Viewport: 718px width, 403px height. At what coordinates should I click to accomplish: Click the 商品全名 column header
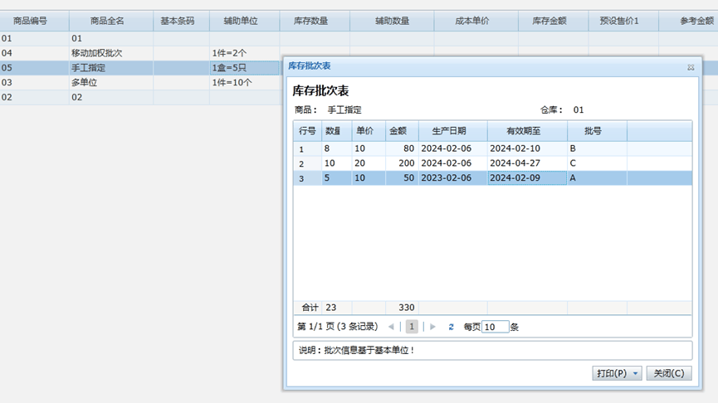tap(111, 22)
